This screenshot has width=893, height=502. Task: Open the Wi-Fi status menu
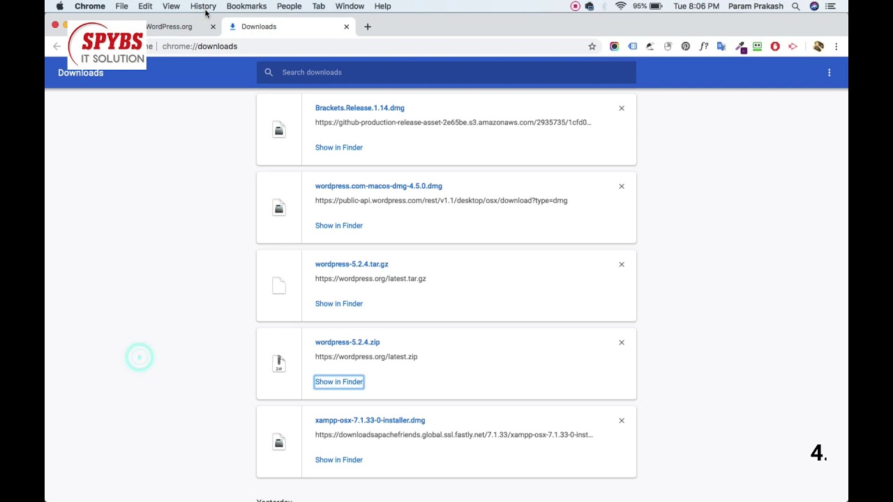tap(620, 6)
